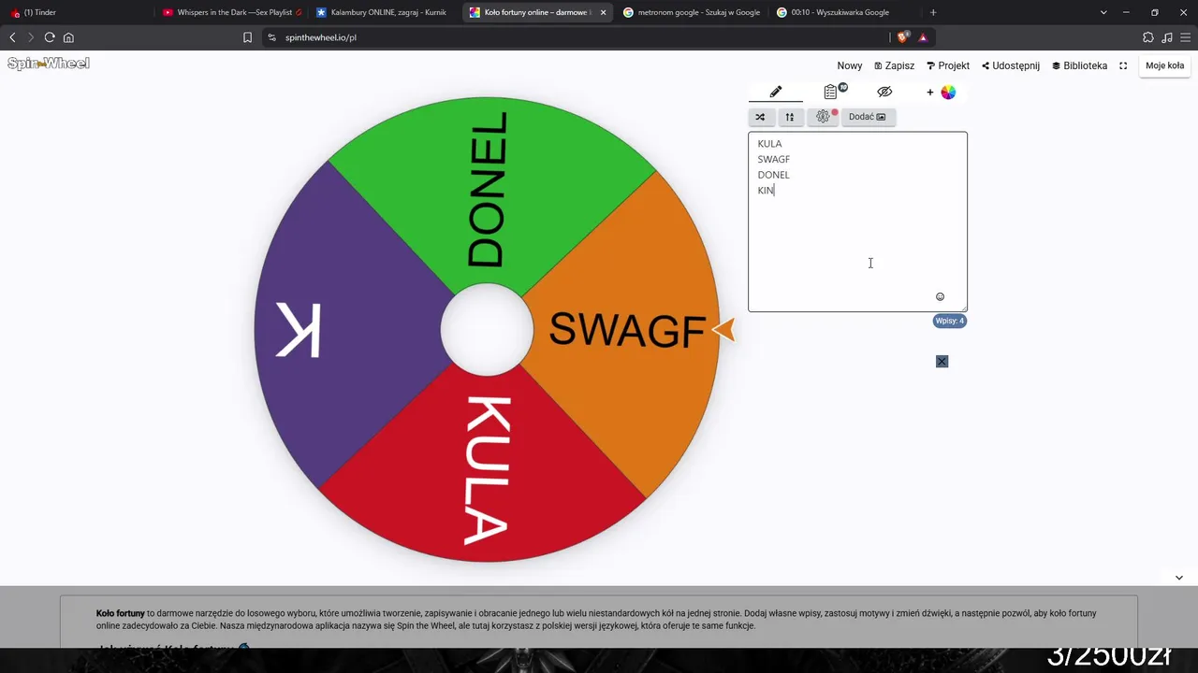Reload the current page
This screenshot has height=673, width=1198.
coord(50,37)
